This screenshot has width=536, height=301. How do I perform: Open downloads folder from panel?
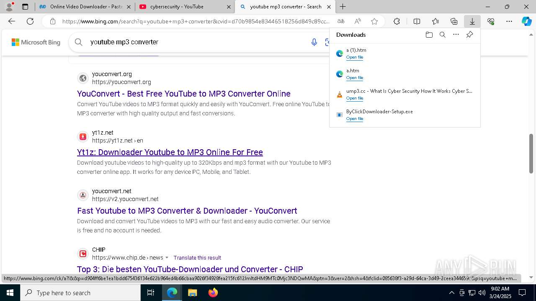click(x=429, y=35)
